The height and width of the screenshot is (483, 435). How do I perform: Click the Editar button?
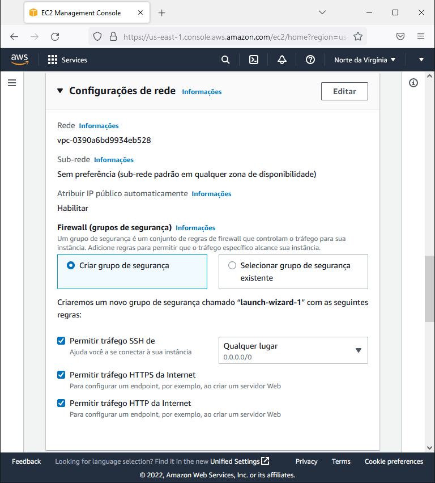(x=344, y=91)
